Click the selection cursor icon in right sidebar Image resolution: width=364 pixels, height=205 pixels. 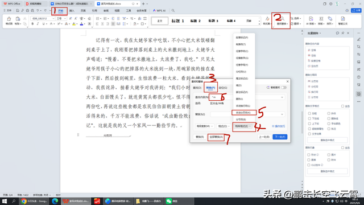click(359, 47)
